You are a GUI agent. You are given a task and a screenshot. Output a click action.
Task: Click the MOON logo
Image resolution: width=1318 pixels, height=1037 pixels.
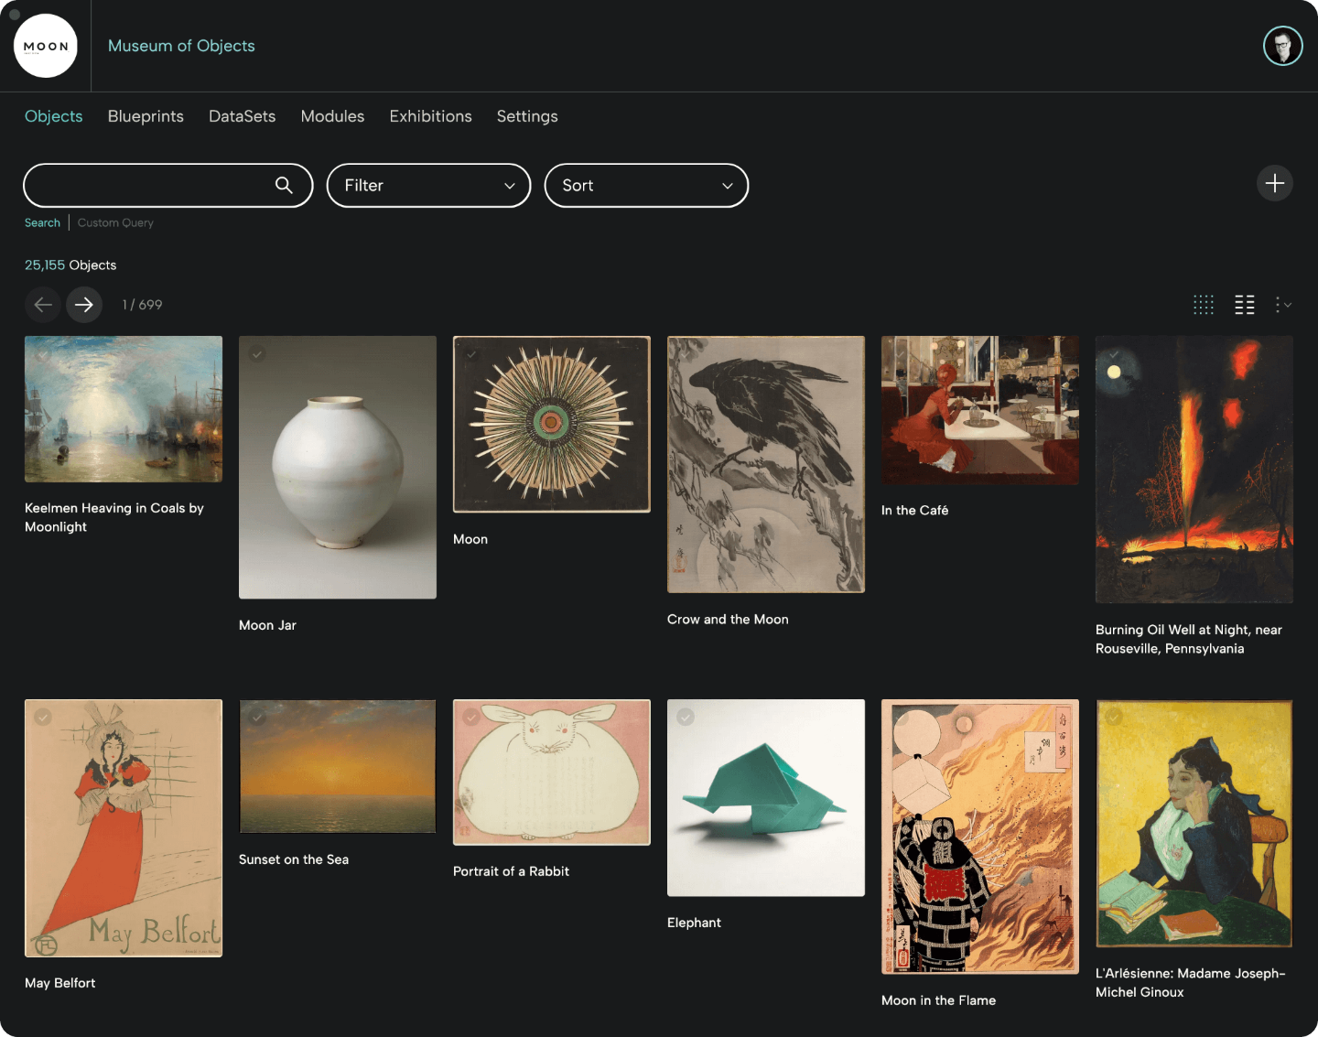click(46, 46)
